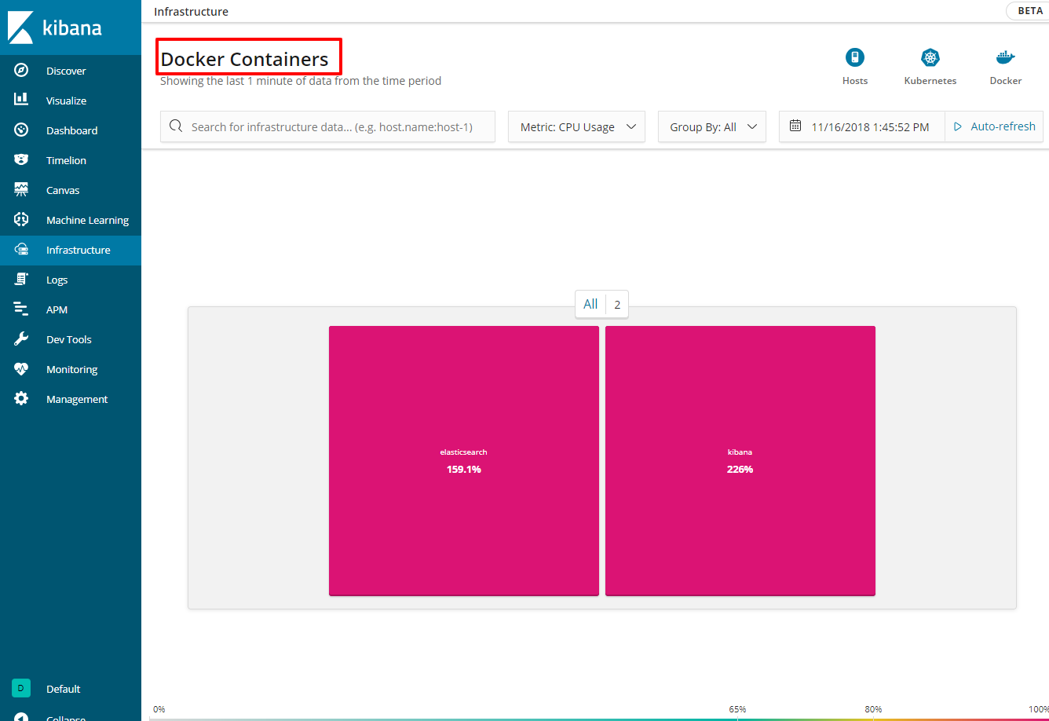
Task: Click the BETA badge
Action: pos(1028,11)
